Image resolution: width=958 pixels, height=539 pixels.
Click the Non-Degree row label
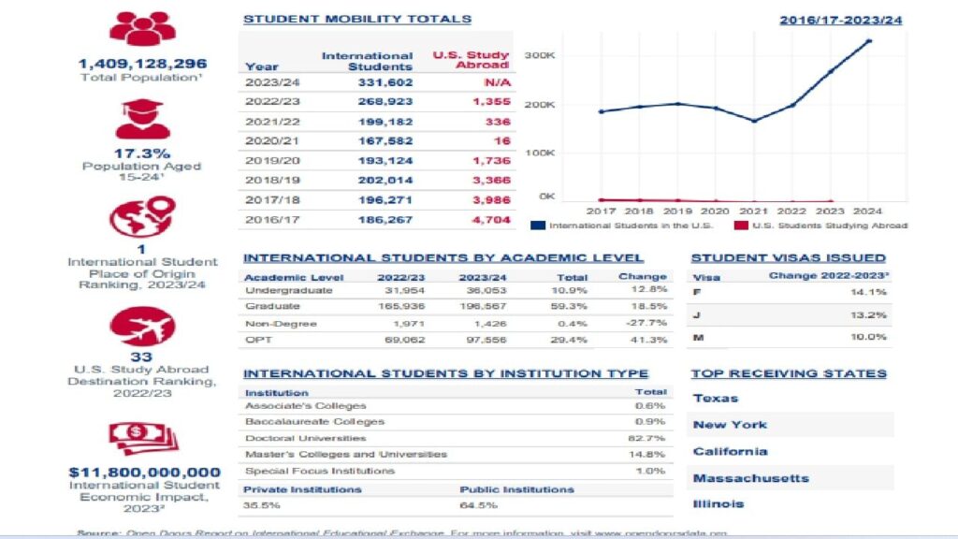(281, 323)
